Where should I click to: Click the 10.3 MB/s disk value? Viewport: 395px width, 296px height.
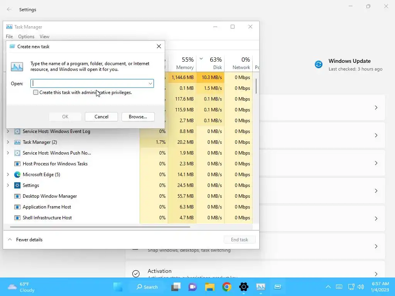click(x=210, y=77)
